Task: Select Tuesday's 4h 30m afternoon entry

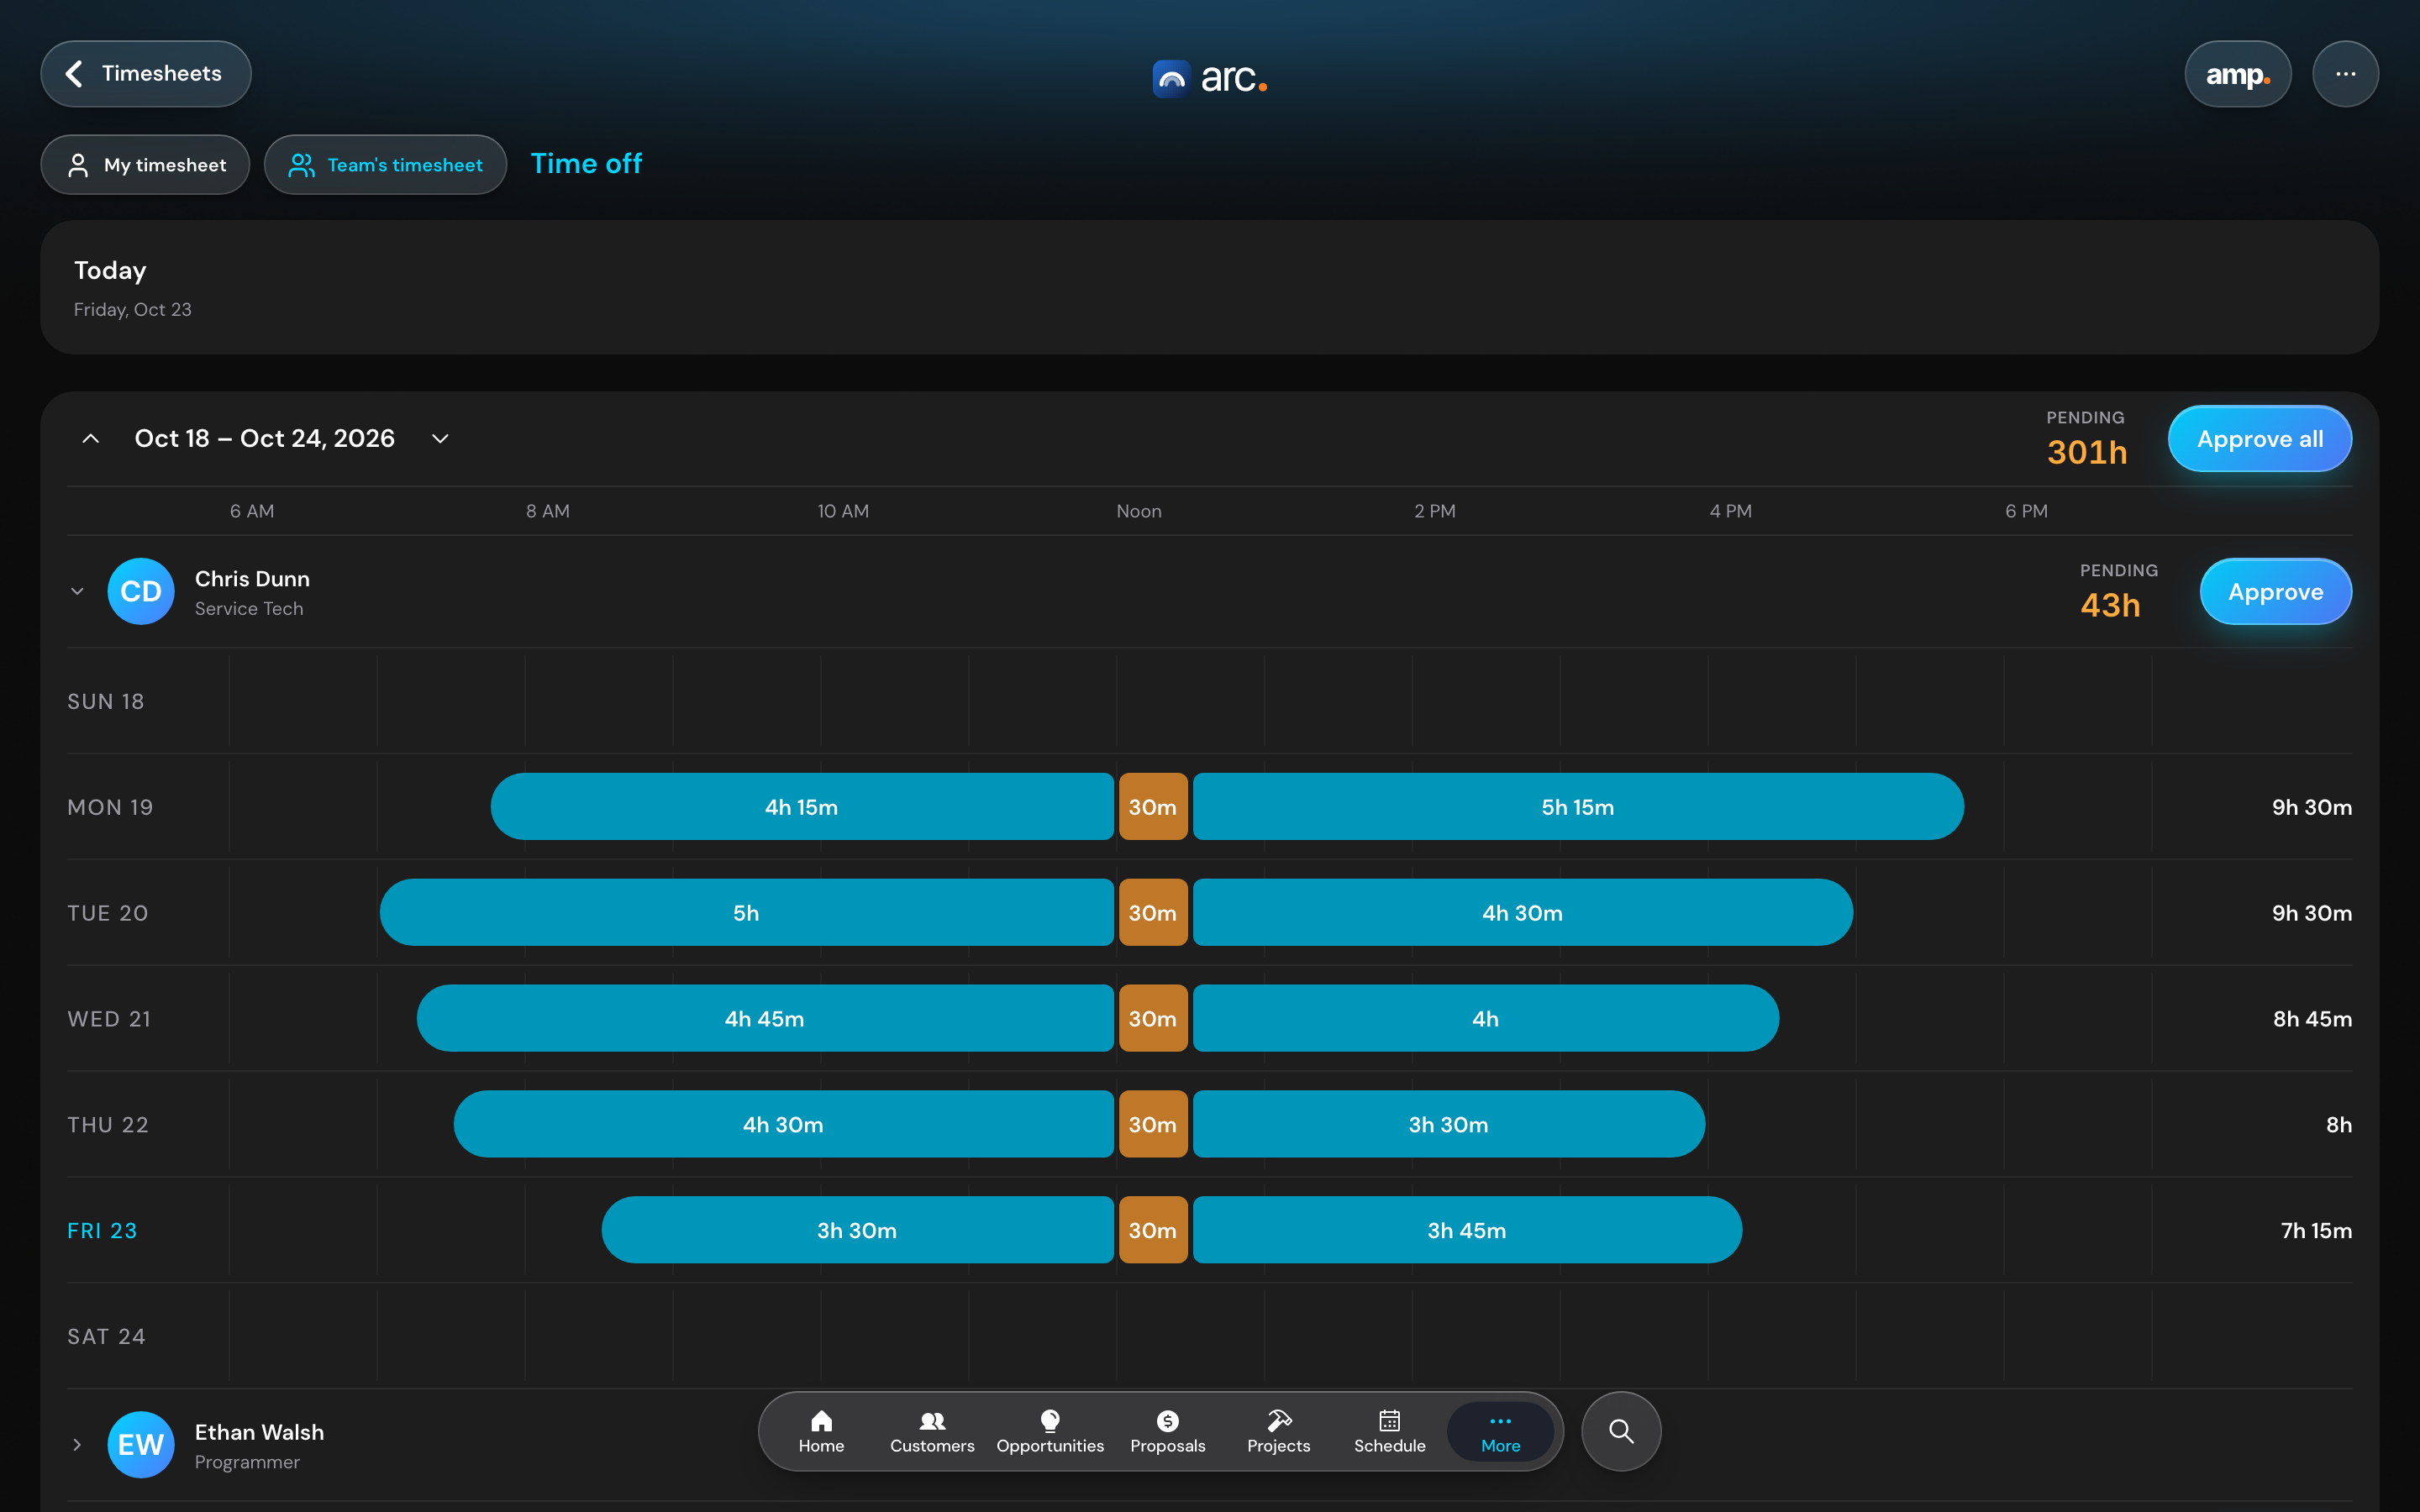Action: click(1522, 913)
